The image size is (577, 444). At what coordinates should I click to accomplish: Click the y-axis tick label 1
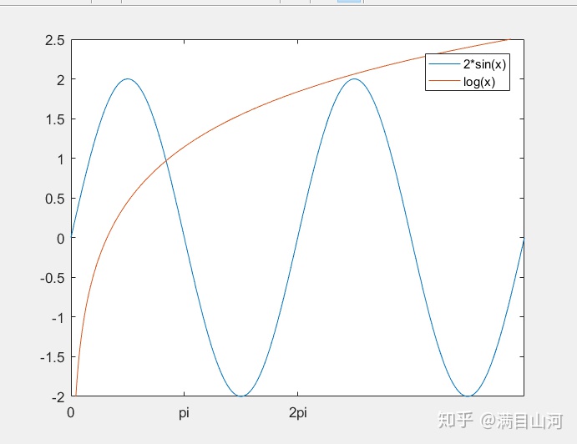pyautogui.click(x=61, y=159)
